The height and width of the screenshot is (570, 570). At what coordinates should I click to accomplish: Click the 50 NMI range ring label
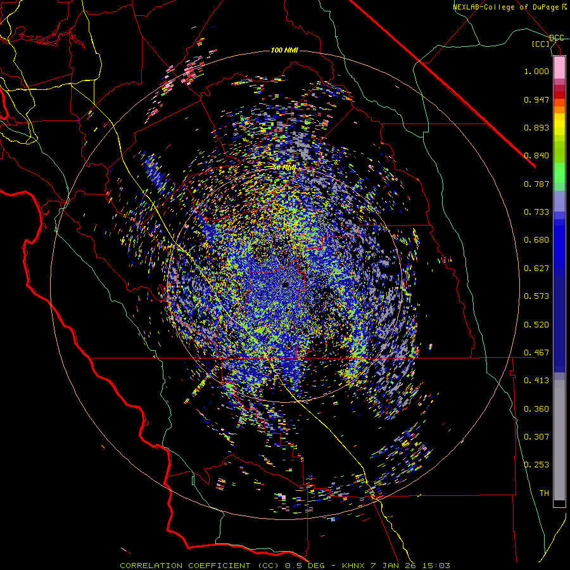coord(284,168)
